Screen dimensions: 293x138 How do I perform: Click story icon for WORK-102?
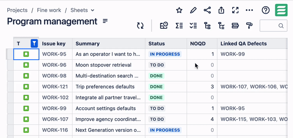[26, 97]
